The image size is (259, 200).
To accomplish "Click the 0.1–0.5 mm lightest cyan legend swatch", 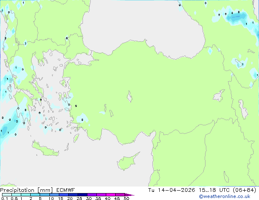I will pyautogui.click(x=7, y=195).
